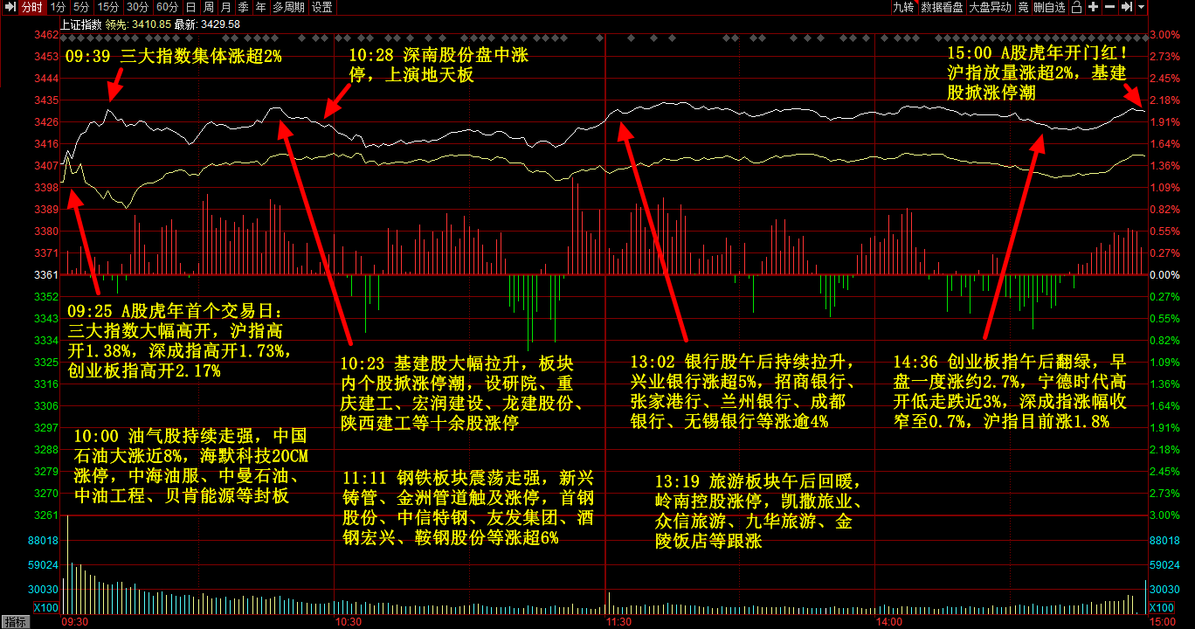The height and width of the screenshot is (629, 1195).
Task: Click the 设置 settings button
Action: point(321,7)
